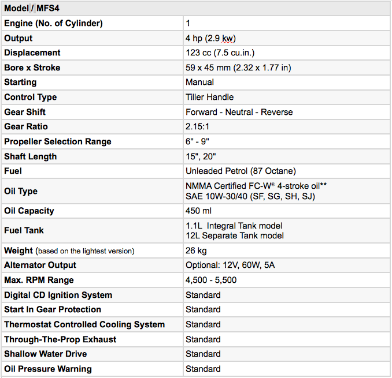Viewport: 392px width, 378px height.
Task: Click the 450 ml oil capacity value
Action: click(x=199, y=211)
